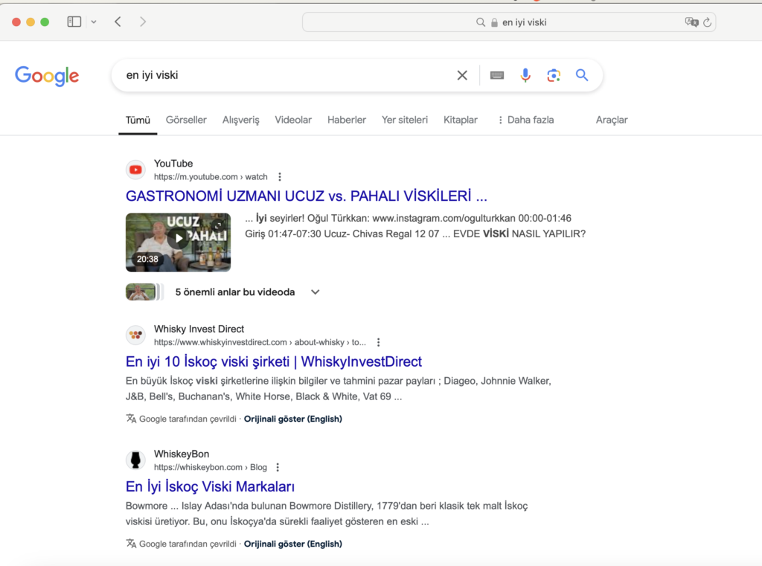The width and height of the screenshot is (762, 566).
Task: Click the YouTube site name text
Action: (173, 164)
